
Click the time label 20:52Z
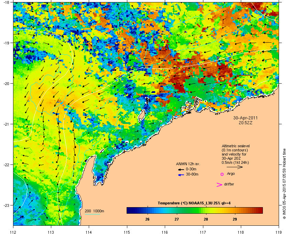246,123
